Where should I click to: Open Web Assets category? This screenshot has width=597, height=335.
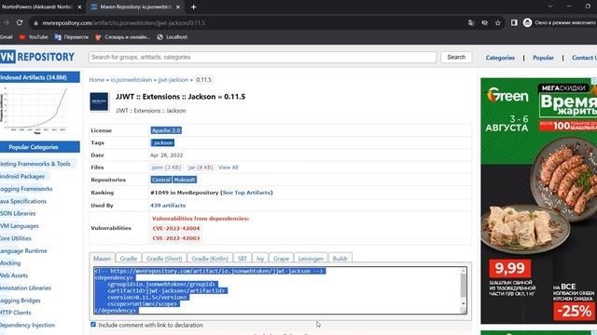14,275
